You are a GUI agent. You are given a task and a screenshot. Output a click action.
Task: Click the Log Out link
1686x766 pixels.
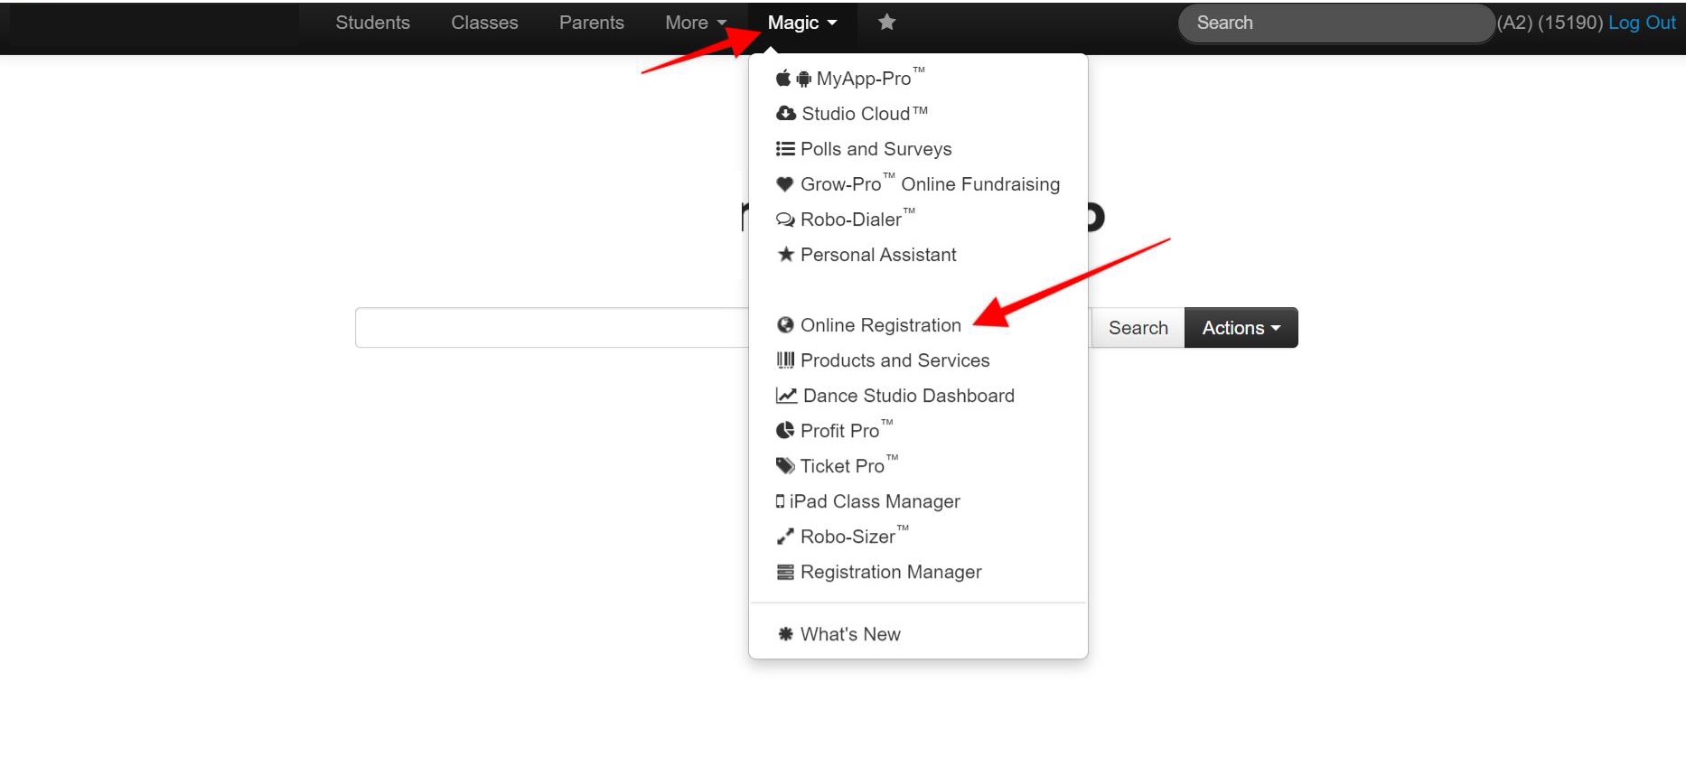coord(1641,23)
